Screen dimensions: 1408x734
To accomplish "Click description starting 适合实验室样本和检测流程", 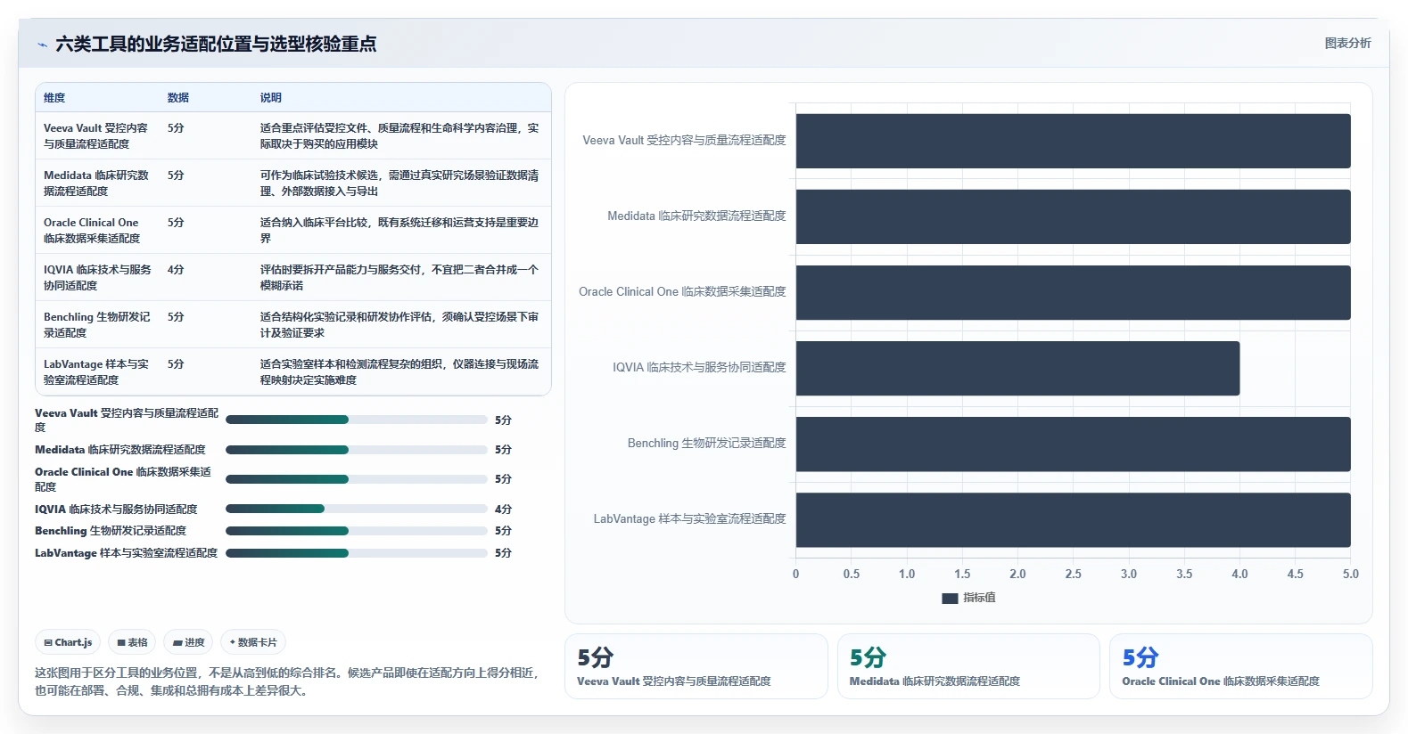I will pos(399,371).
